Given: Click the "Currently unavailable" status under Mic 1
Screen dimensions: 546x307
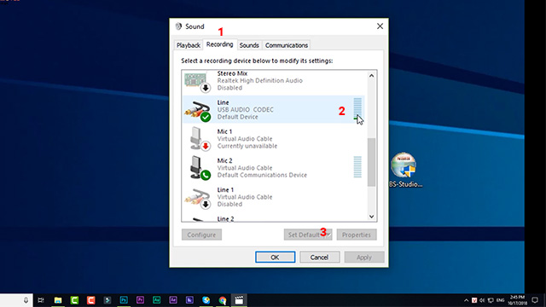Looking at the screenshot, I should pos(247,146).
